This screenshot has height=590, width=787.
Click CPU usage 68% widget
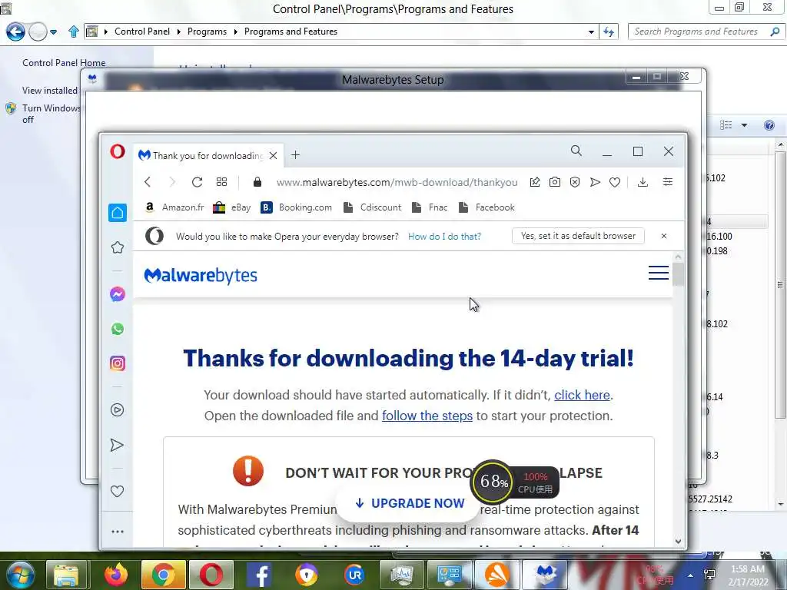pyautogui.click(x=493, y=482)
